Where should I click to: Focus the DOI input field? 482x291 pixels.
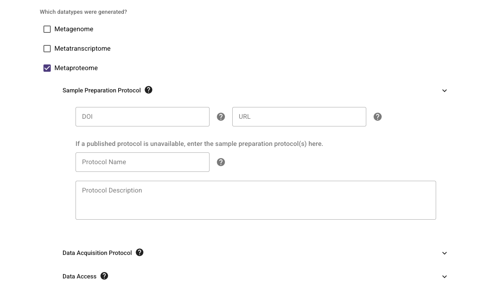point(143,117)
